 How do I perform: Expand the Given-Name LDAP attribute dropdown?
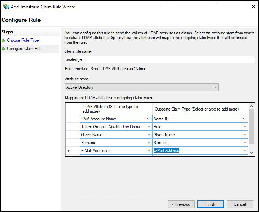pyautogui.click(x=149, y=135)
